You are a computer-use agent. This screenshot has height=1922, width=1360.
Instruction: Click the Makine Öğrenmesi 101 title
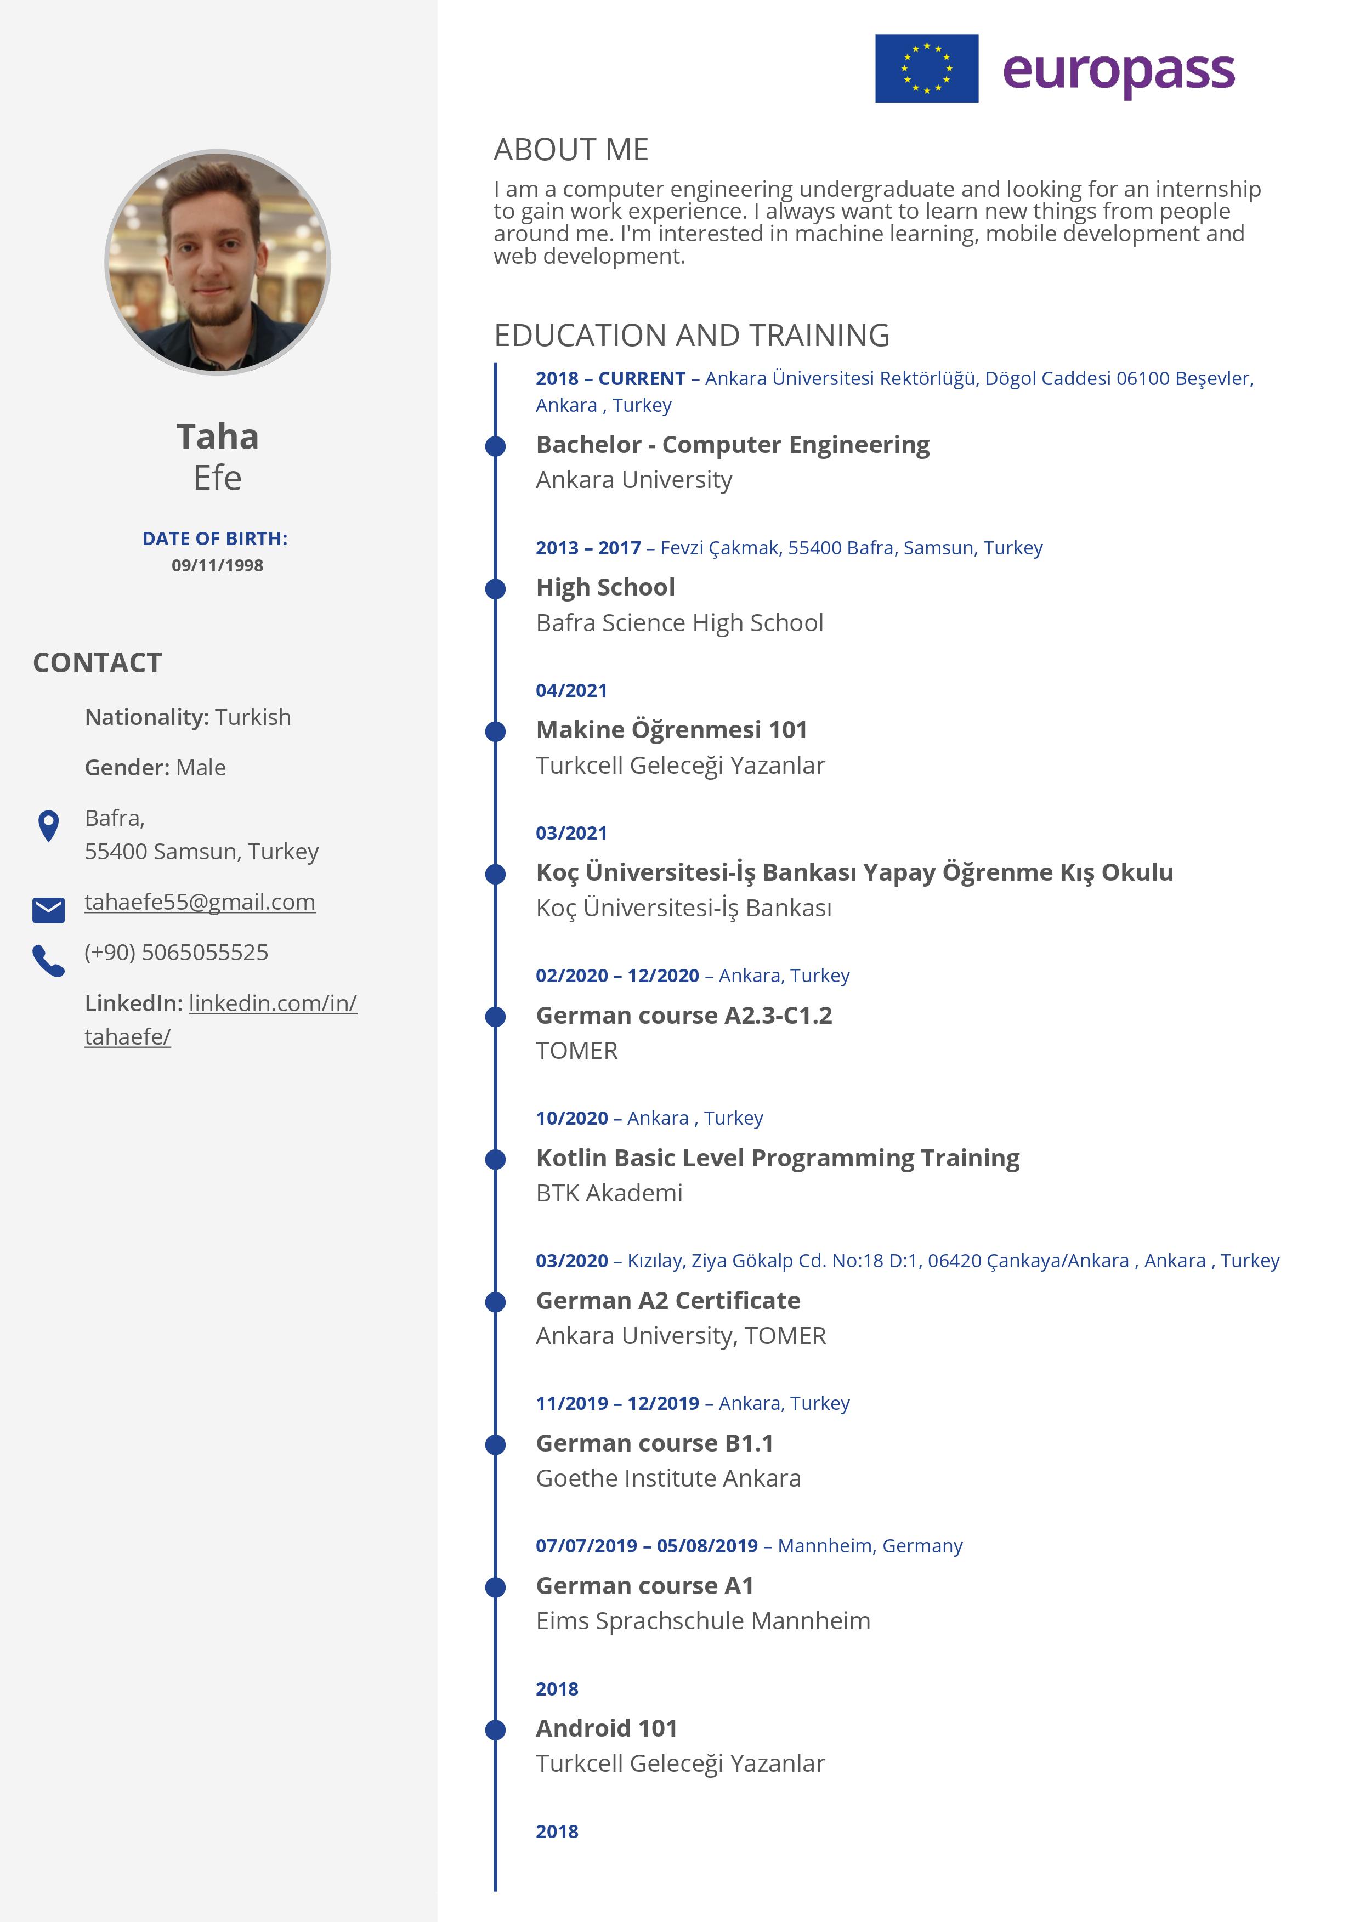tap(672, 729)
